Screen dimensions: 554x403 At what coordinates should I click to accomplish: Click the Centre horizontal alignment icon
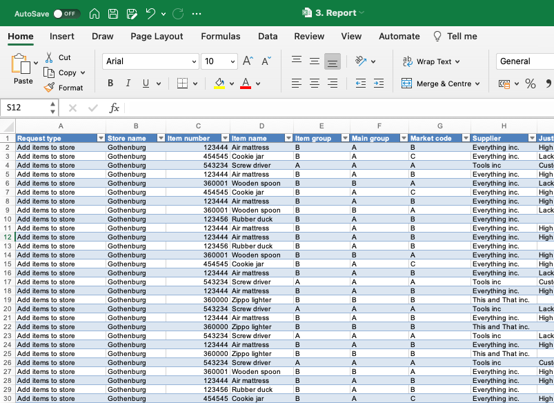315,83
